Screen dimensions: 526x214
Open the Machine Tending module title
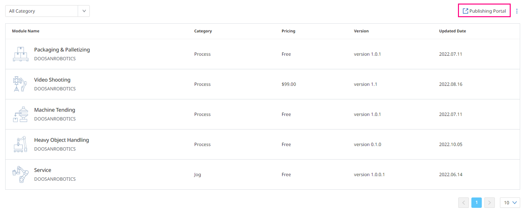pos(55,110)
